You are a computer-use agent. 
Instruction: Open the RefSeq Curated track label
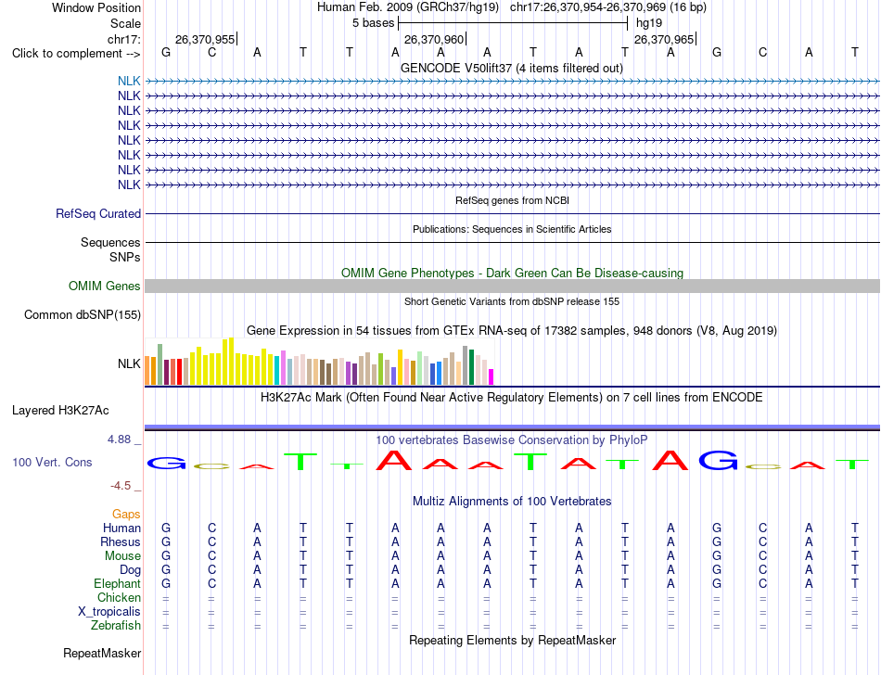98,213
